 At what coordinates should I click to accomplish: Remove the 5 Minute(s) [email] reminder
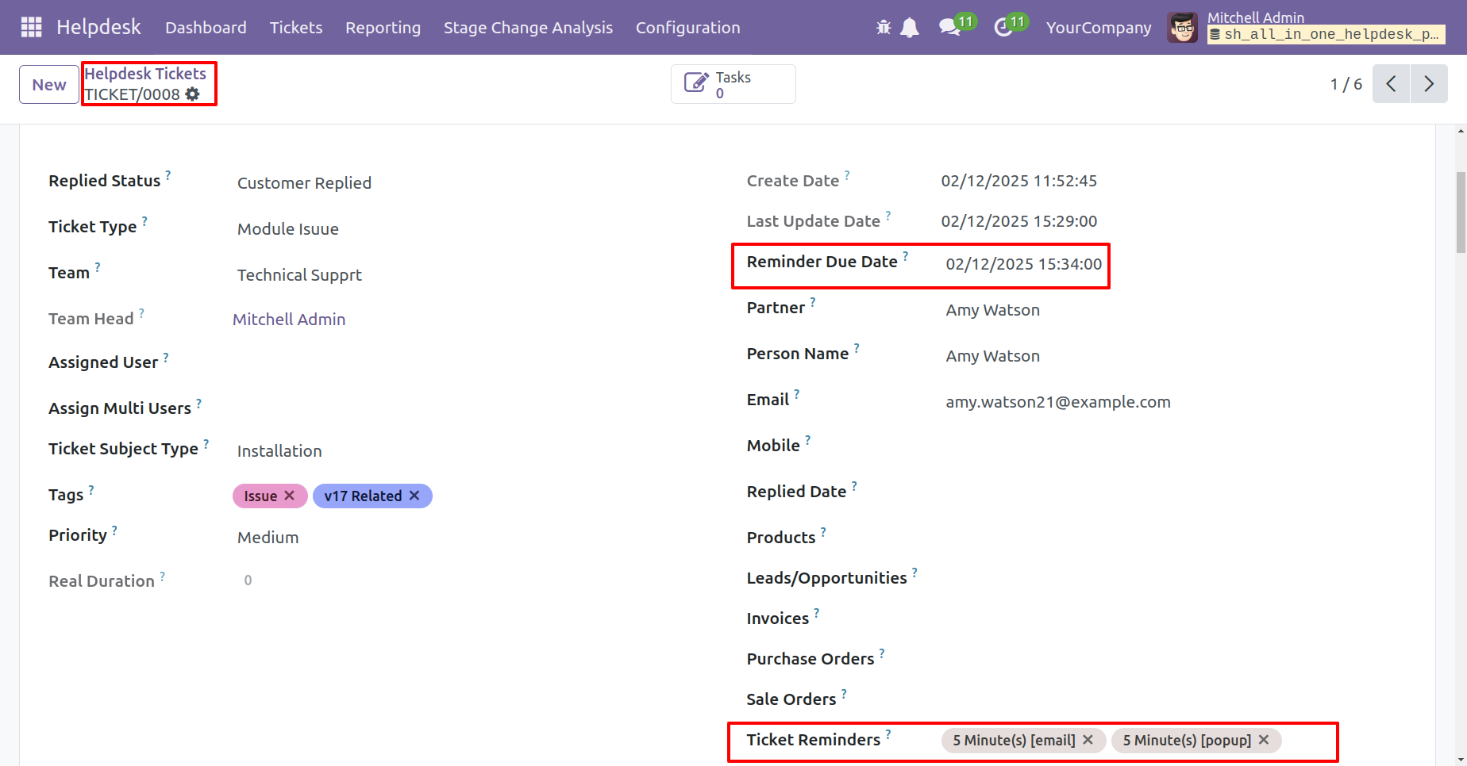click(1088, 740)
